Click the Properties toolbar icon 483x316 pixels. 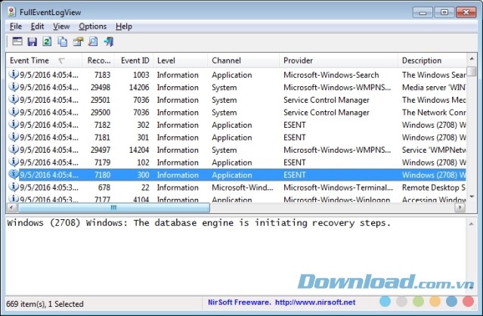pos(77,42)
